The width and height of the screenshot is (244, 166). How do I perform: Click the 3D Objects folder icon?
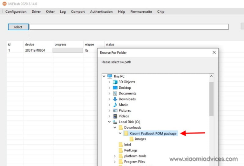(x=115, y=82)
